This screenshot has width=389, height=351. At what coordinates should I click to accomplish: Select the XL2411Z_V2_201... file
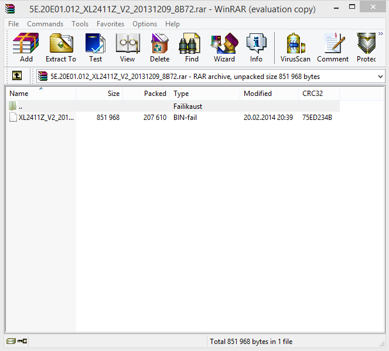[x=46, y=117]
